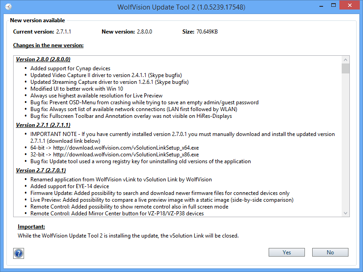Click 'Always use highest available resolution' line
The width and height of the screenshot is (363, 272).
pyautogui.click(x=96, y=96)
